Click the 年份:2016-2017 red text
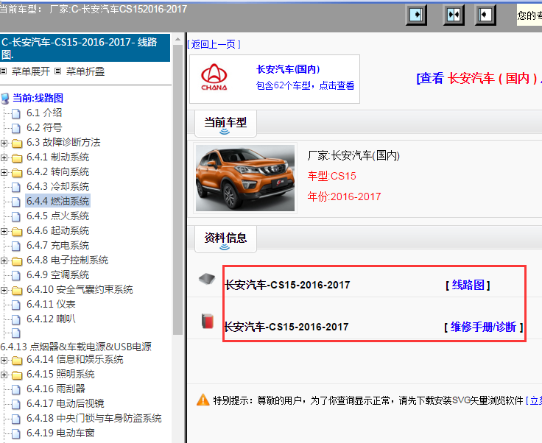The width and height of the screenshot is (542, 443). tap(344, 196)
